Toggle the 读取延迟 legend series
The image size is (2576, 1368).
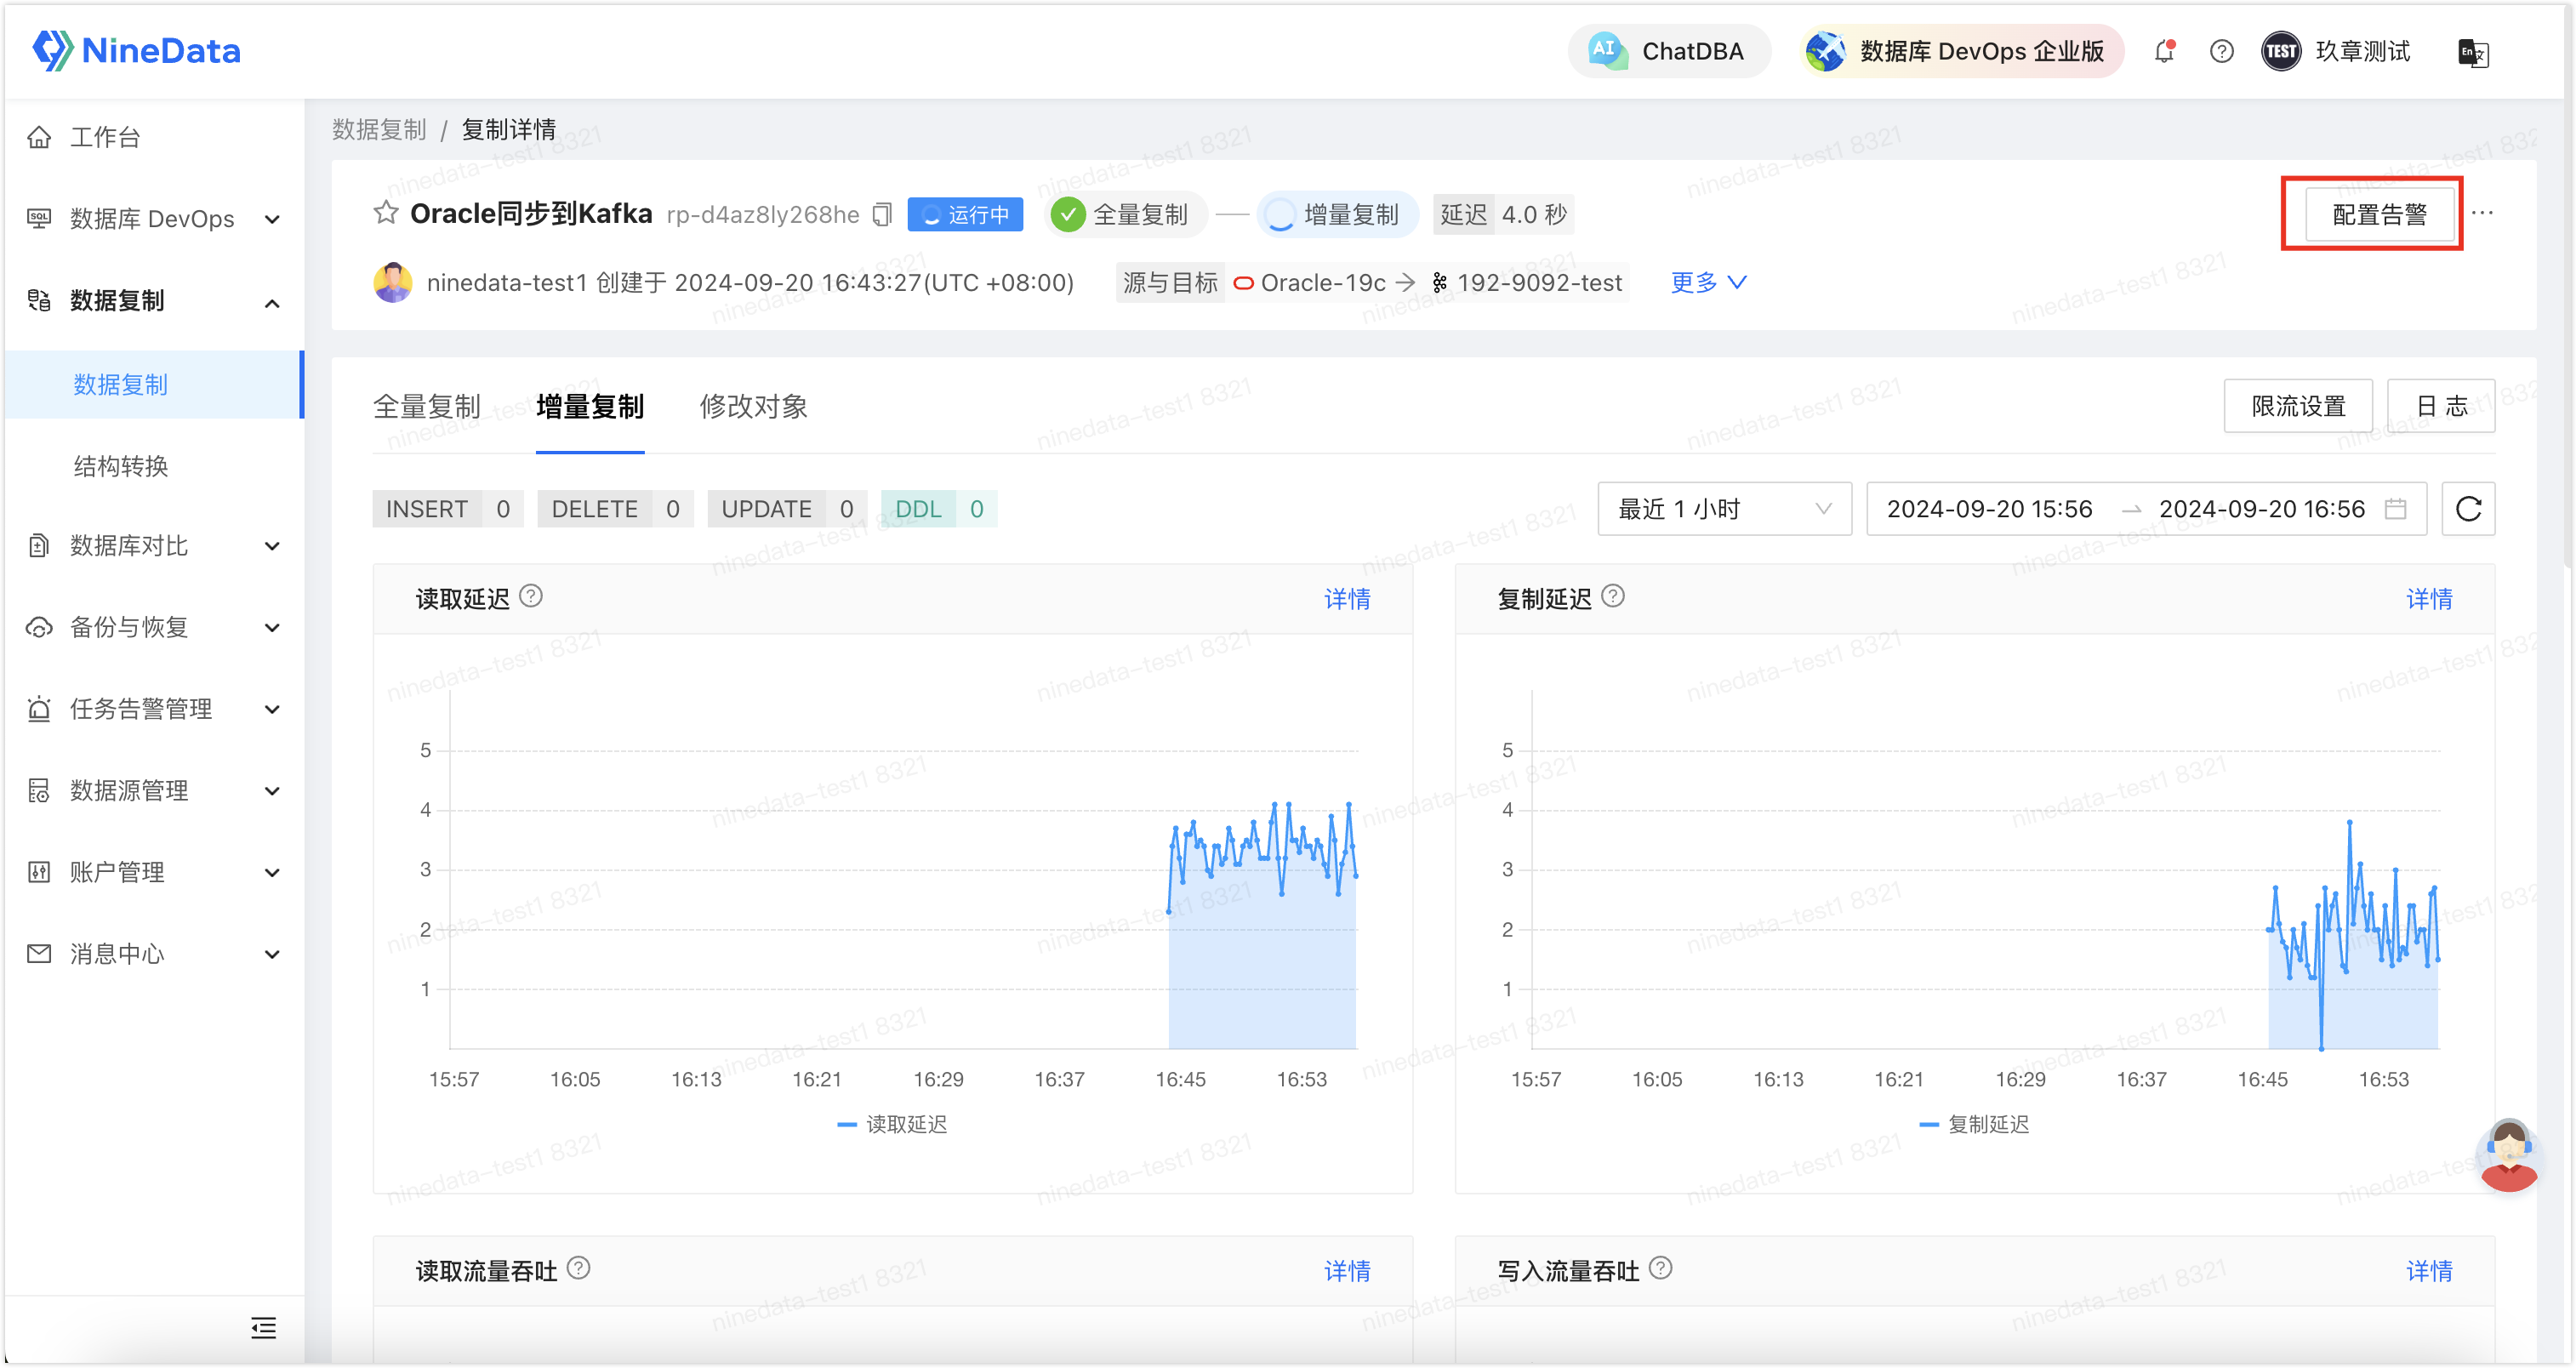coord(892,1125)
